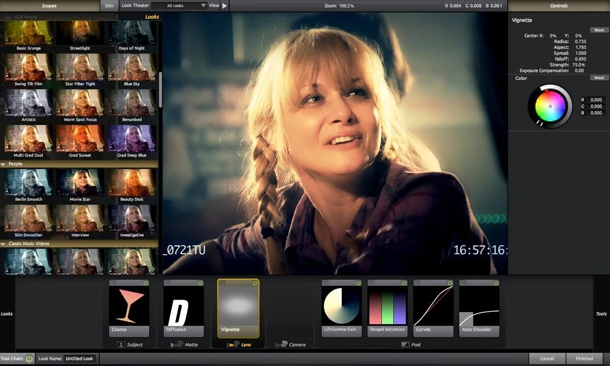Reset the Vignette settings

[599, 30]
